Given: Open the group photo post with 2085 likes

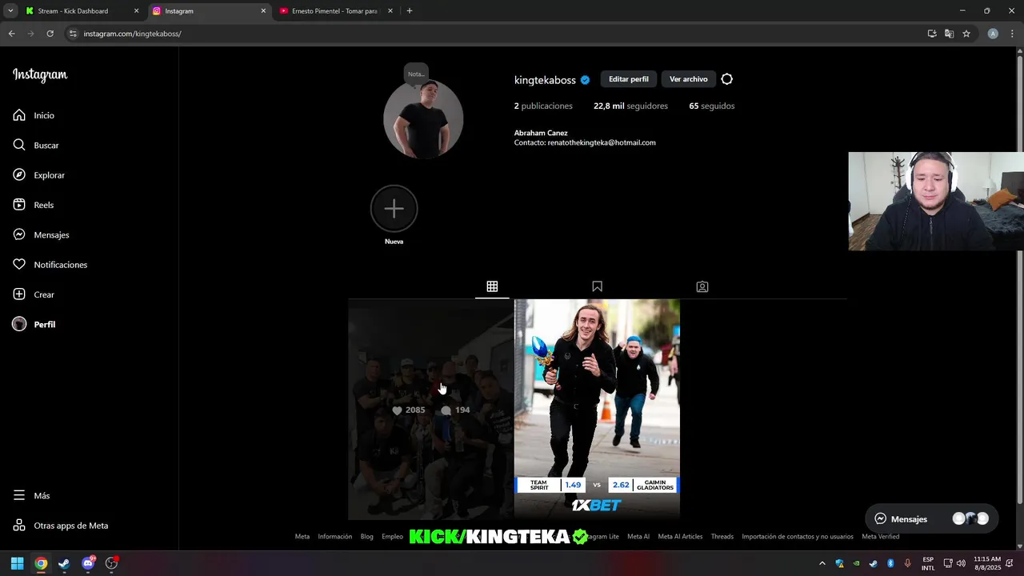Looking at the screenshot, I should (430, 410).
